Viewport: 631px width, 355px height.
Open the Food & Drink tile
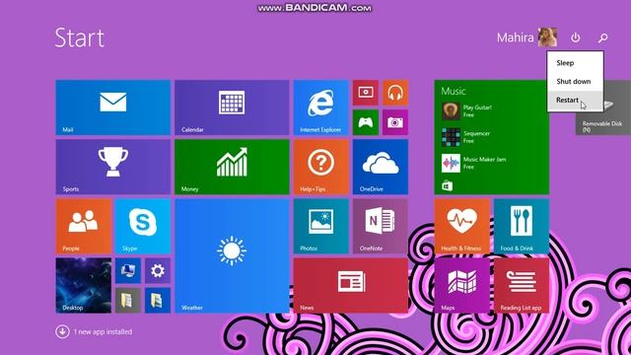coord(522,226)
